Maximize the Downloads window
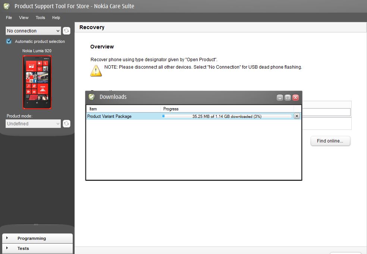Image resolution: width=367 pixels, height=254 pixels. click(x=288, y=98)
